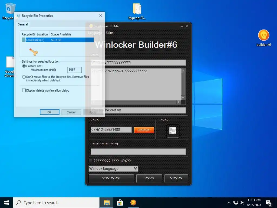Click the Recycle Bin Location column header
277x208 pixels.
(35, 34)
